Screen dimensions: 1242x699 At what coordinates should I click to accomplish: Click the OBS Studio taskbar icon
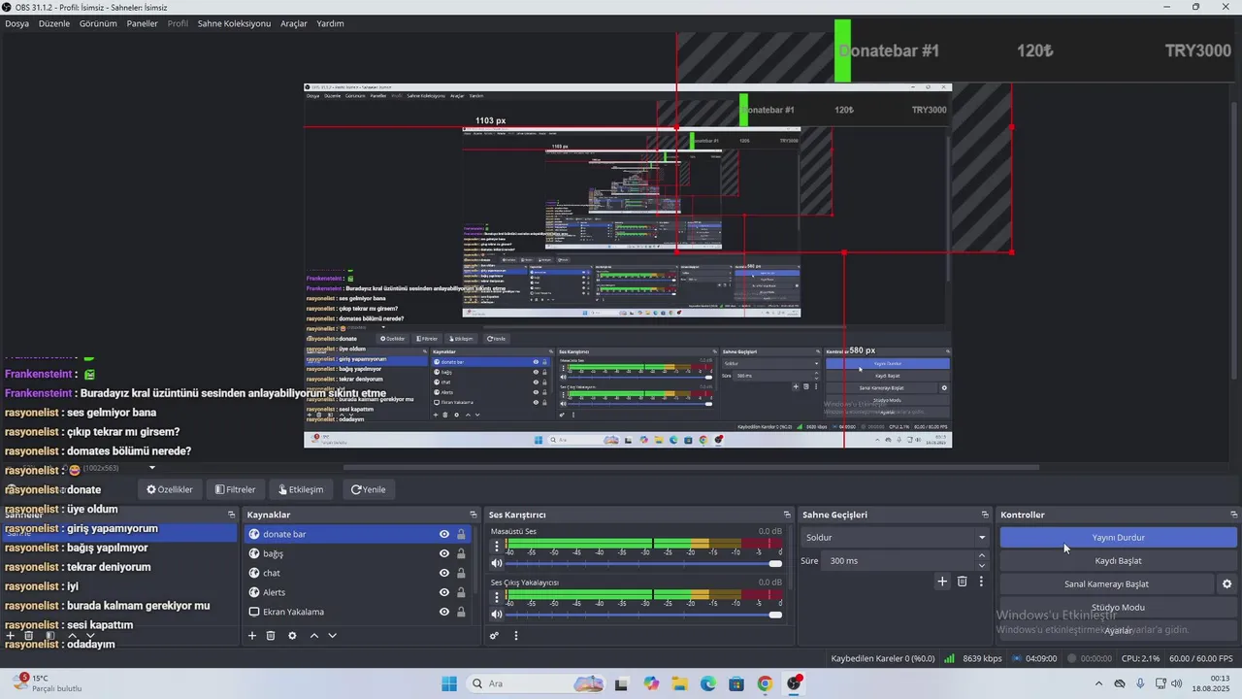pyautogui.click(x=794, y=683)
